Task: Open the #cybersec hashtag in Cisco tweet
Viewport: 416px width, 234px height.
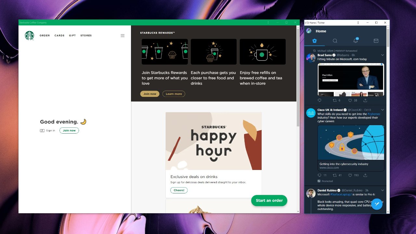Action: 374,114
